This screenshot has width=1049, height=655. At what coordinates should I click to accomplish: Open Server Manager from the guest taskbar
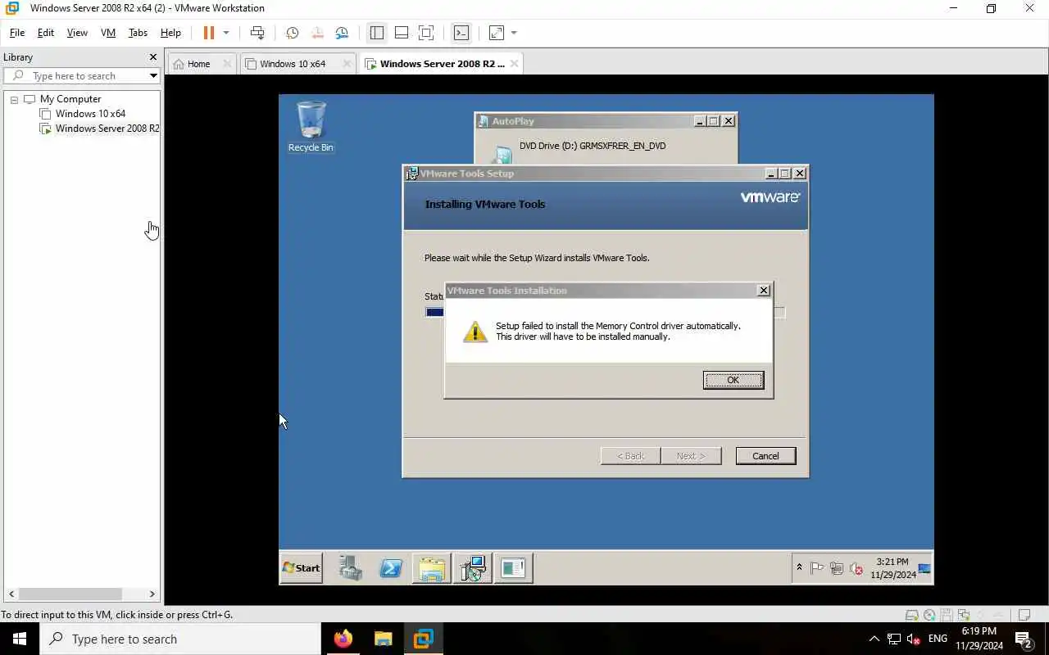351,568
